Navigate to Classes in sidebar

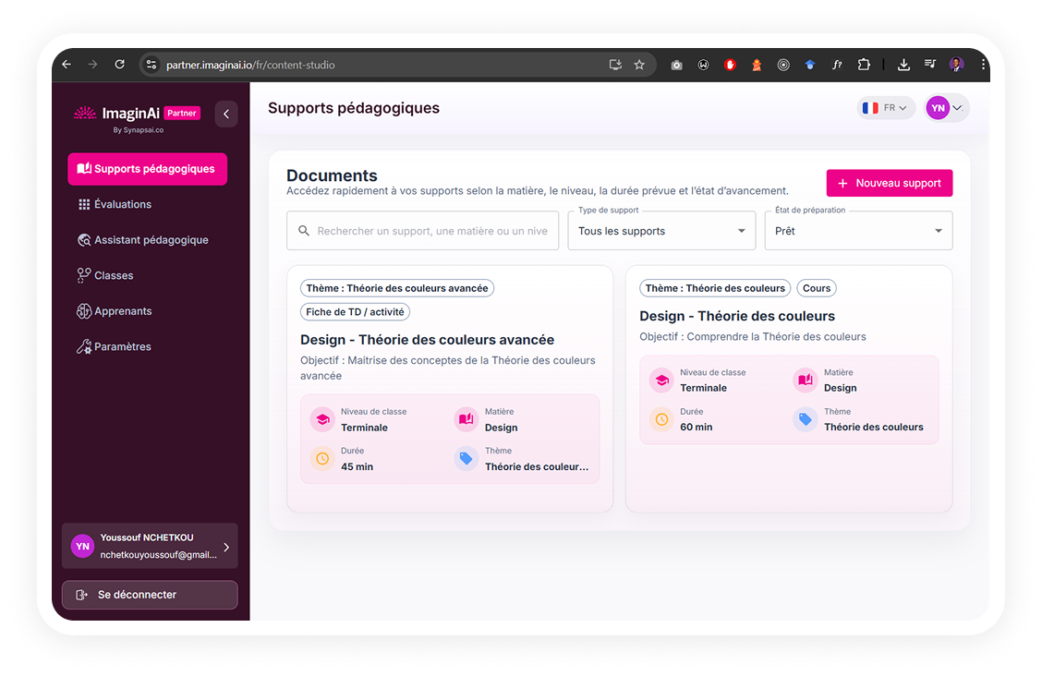tap(113, 275)
